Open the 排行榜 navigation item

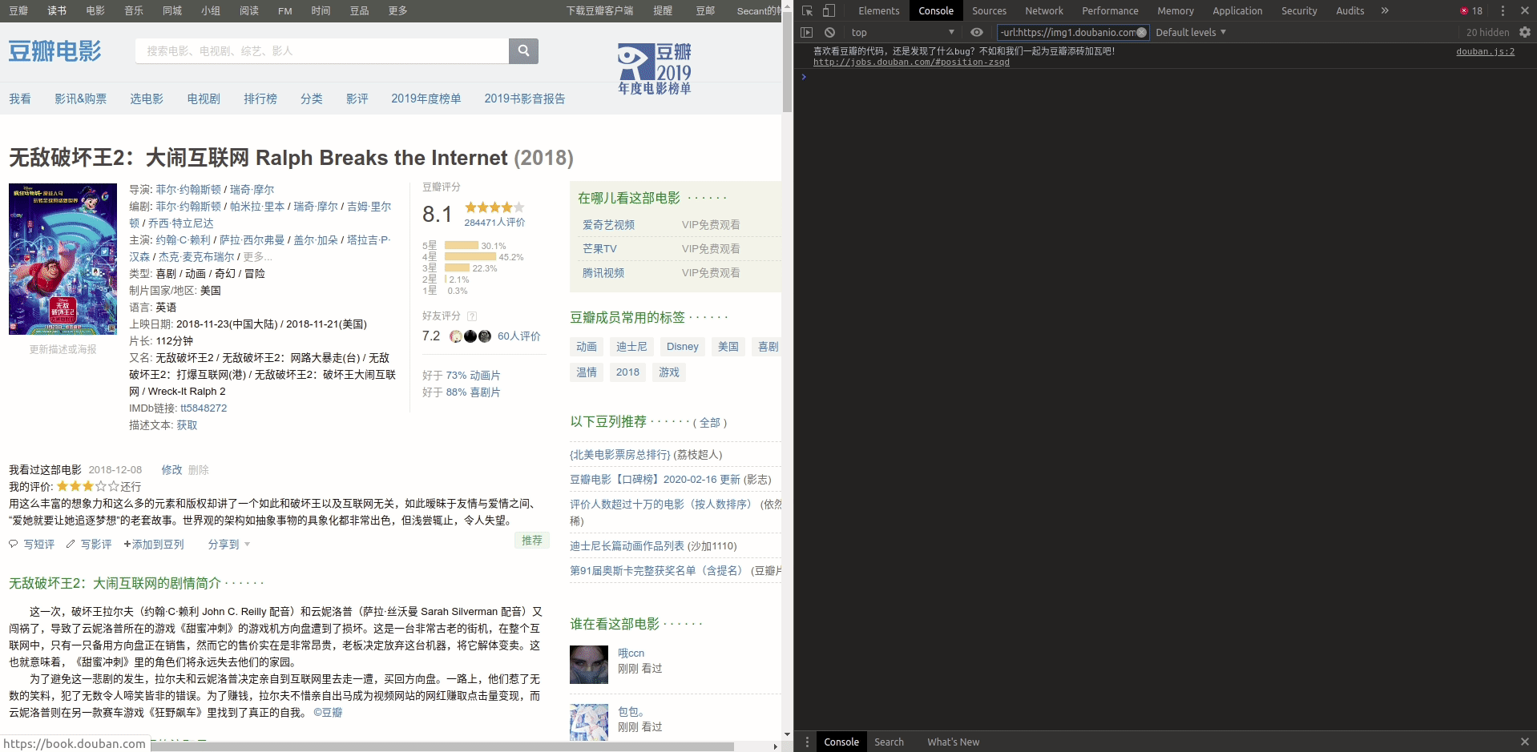point(260,99)
